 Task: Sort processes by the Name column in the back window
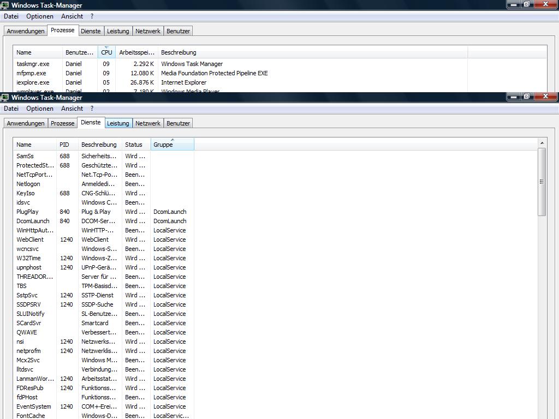pyautogui.click(x=38, y=52)
